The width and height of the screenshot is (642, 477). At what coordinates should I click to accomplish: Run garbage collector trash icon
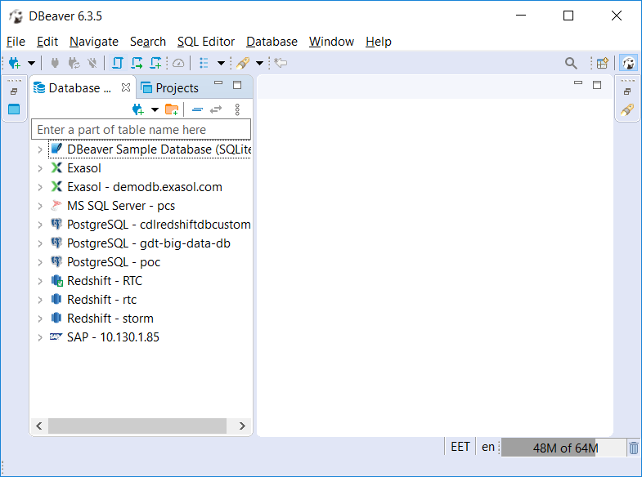[x=633, y=448]
